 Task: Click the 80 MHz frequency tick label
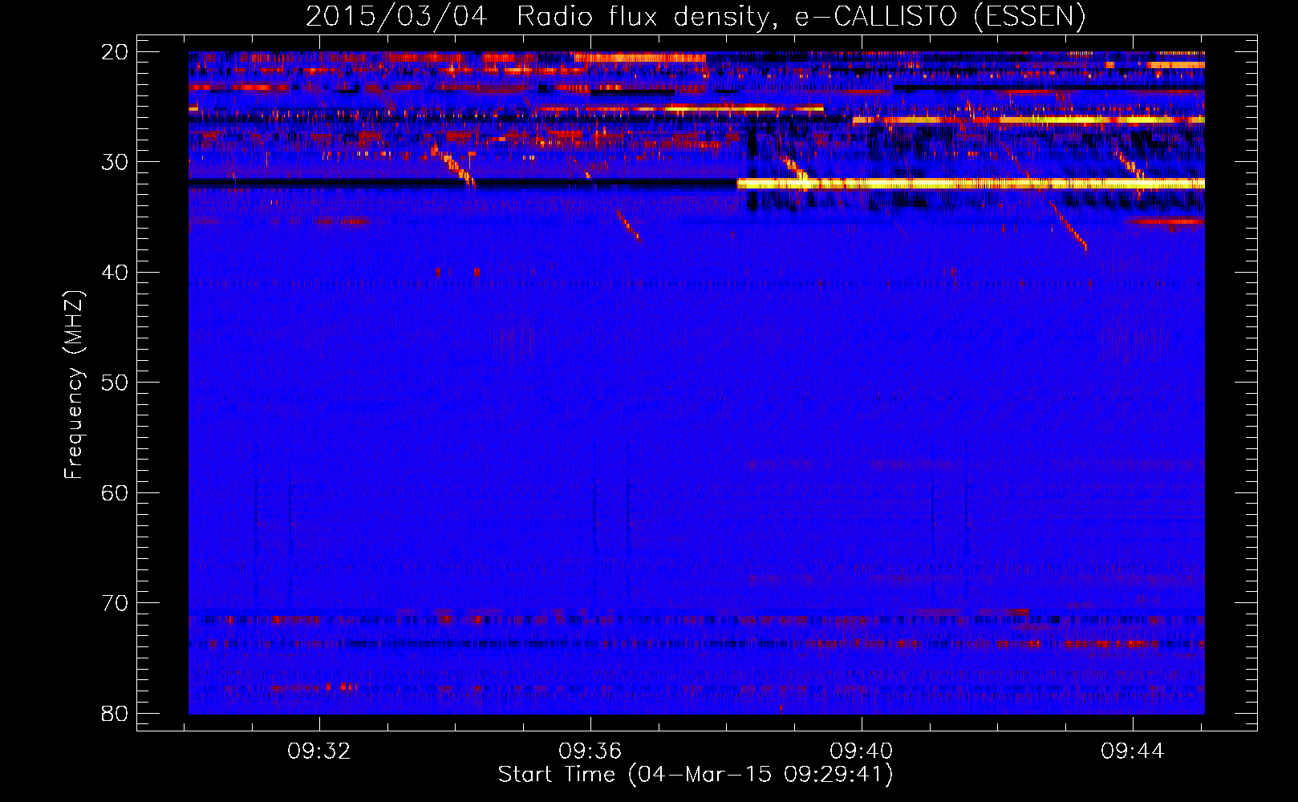tap(116, 713)
